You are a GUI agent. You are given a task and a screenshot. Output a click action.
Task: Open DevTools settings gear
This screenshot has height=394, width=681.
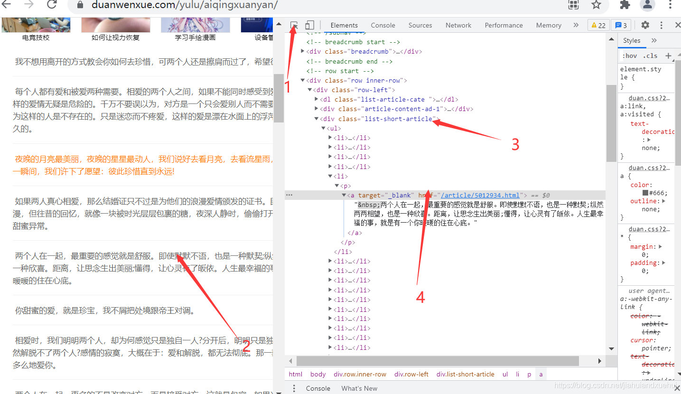(x=645, y=25)
